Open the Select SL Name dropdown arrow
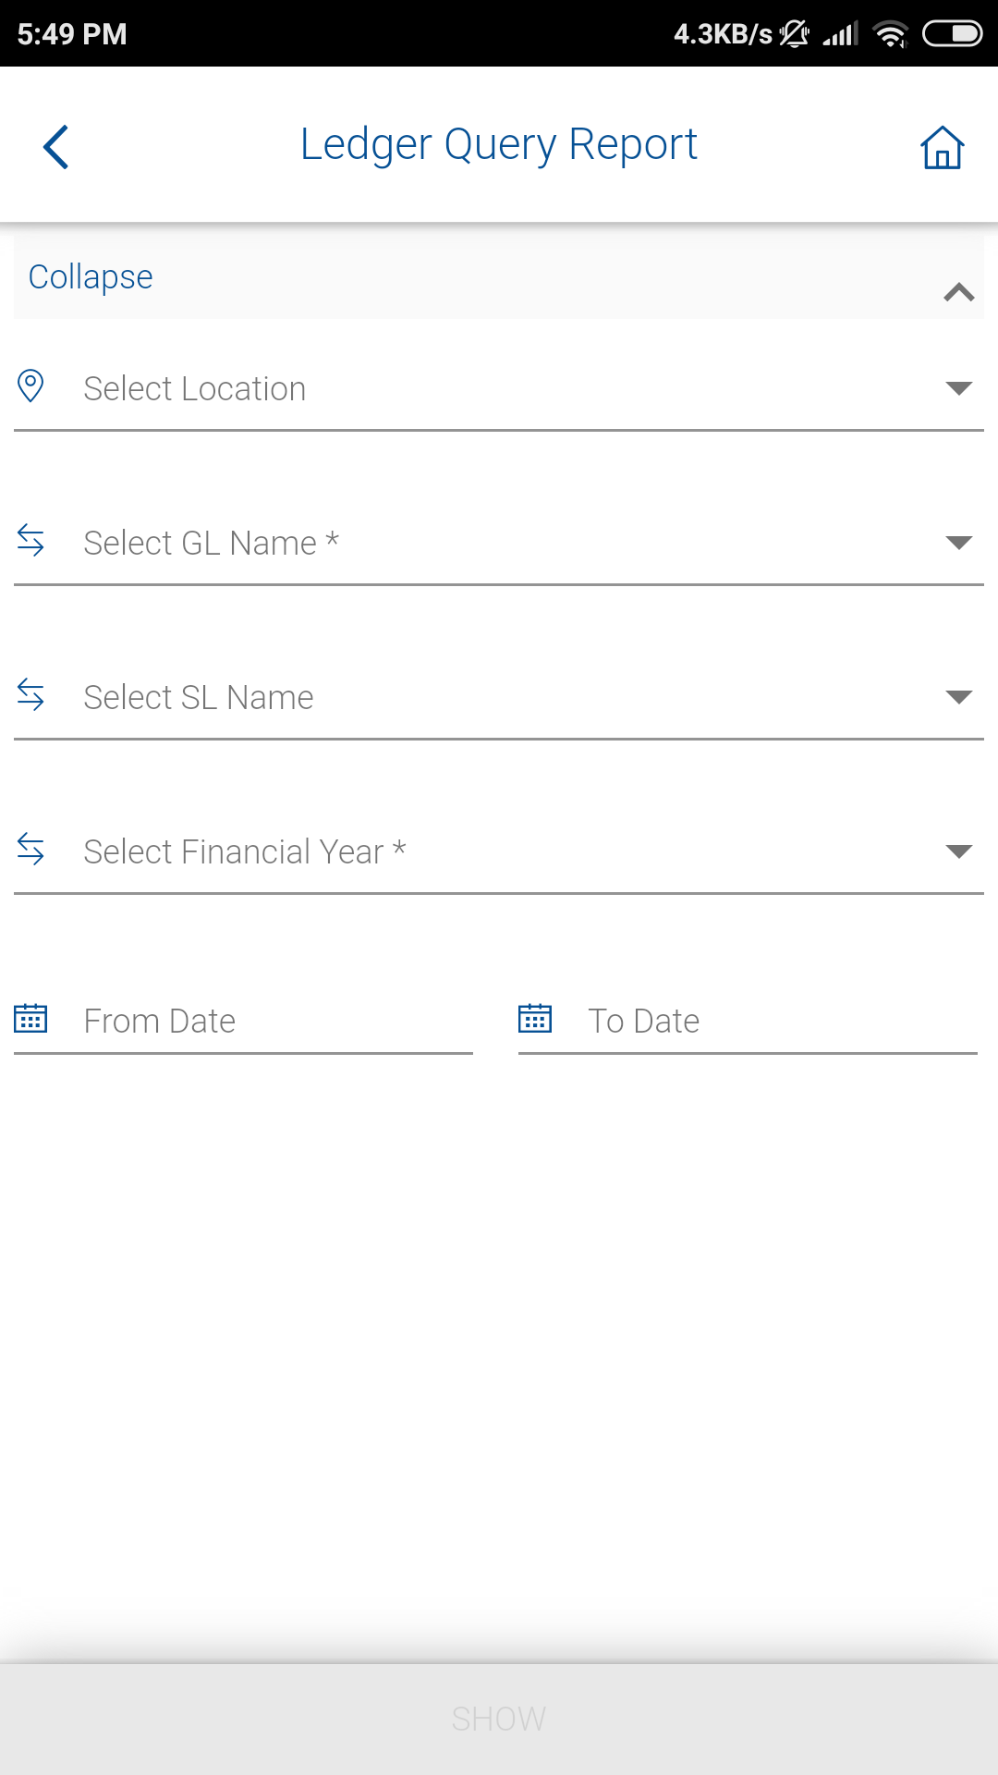This screenshot has height=1775, width=998. (x=959, y=697)
